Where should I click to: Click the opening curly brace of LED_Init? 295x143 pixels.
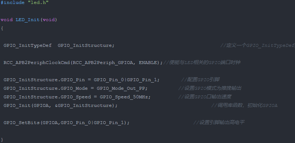[2, 28]
